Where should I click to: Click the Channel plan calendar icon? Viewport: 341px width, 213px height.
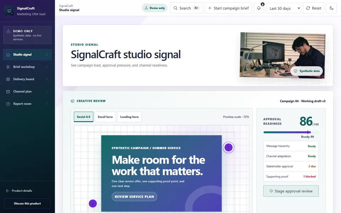8,92
